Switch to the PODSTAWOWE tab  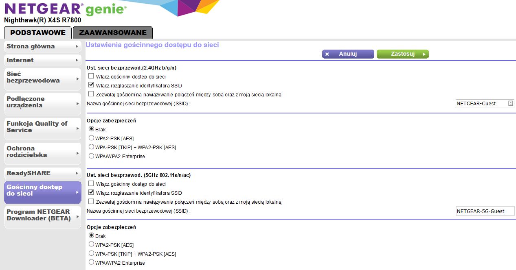pos(38,33)
